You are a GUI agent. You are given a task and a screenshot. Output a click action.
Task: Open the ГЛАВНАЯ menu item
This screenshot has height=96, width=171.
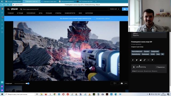tap(11, 13)
